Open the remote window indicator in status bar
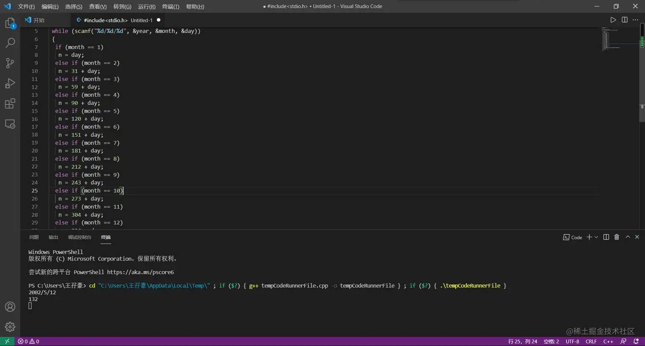Viewport: 645px width, 346px height. click(x=7, y=341)
